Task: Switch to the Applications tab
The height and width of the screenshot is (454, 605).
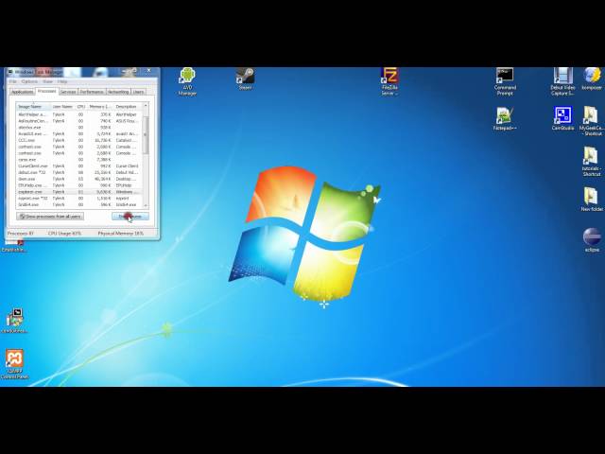Action: [x=22, y=92]
